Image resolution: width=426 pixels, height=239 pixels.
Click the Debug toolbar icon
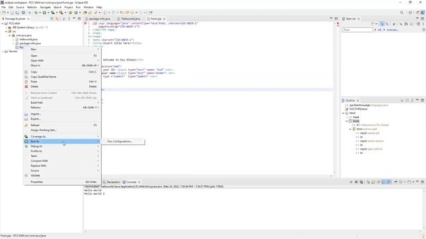tap(36, 13)
